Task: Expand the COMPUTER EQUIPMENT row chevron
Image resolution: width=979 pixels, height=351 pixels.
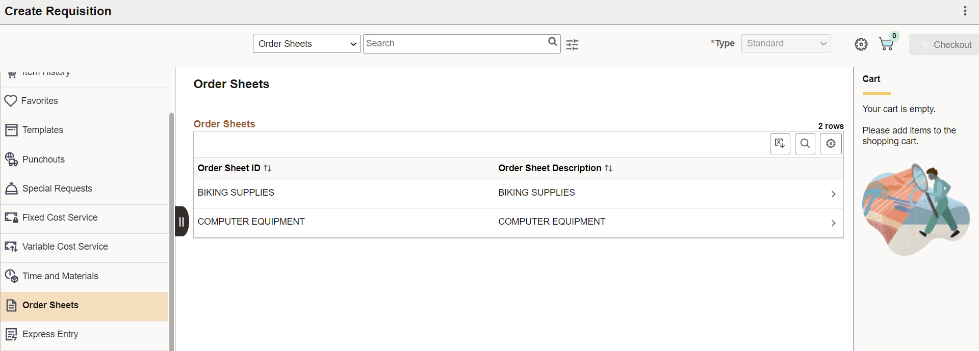Action: [833, 223]
